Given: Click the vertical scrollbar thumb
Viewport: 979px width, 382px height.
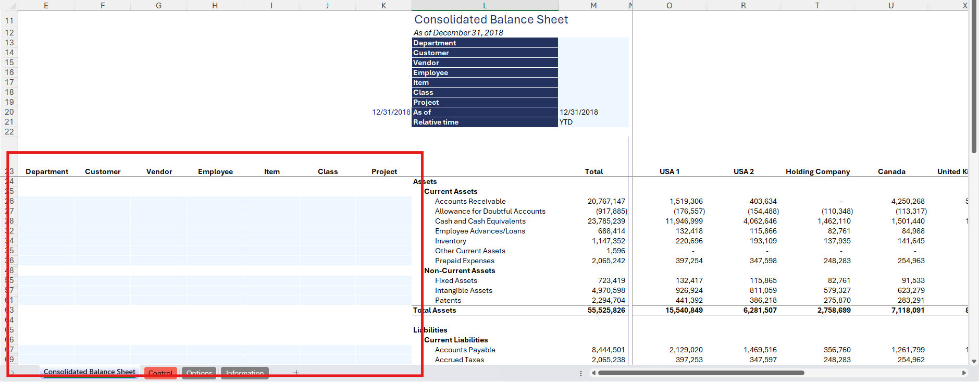Looking at the screenshot, I should 974,78.
